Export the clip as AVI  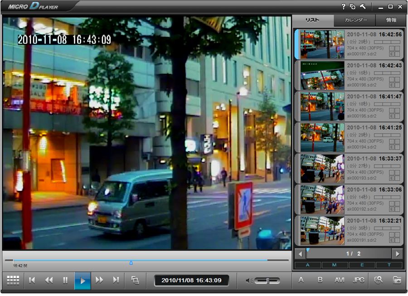point(340,280)
